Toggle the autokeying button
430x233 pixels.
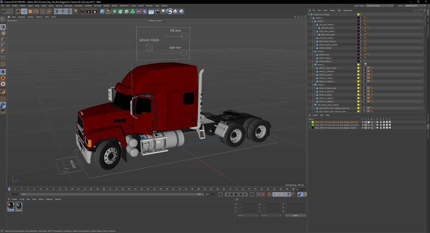coord(263,194)
